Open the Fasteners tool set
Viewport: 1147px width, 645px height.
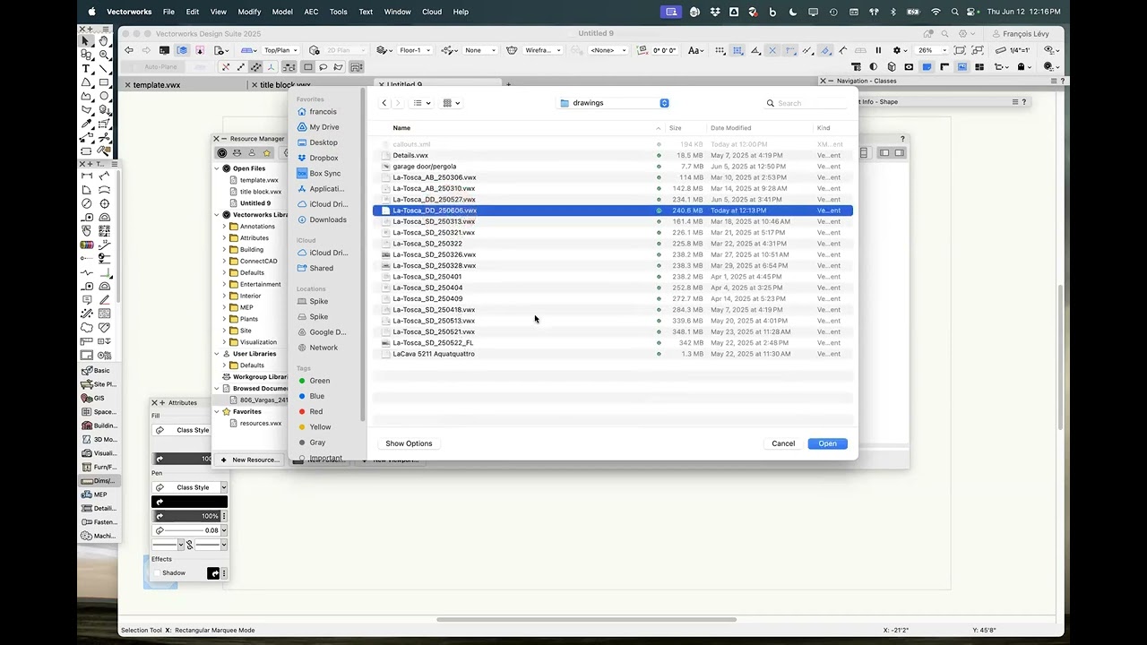tap(99, 521)
